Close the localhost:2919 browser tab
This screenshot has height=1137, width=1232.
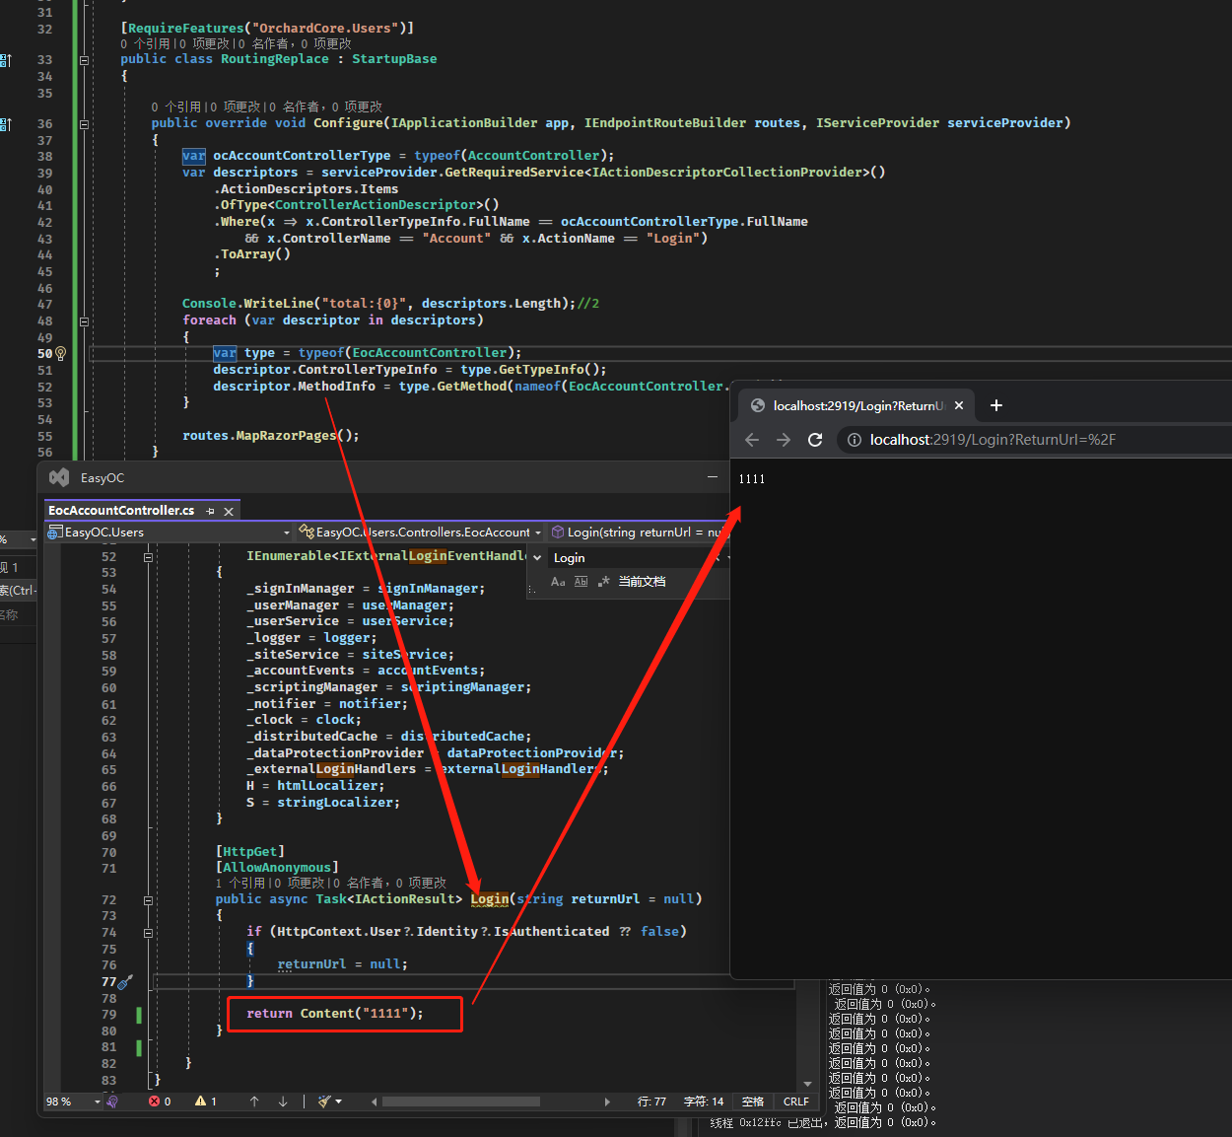(959, 405)
